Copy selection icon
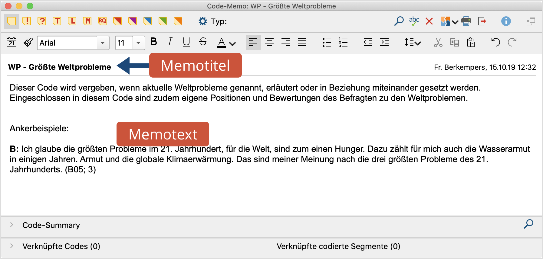This screenshot has height=259, width=543. pyautogui.click(x=455, y=42)
